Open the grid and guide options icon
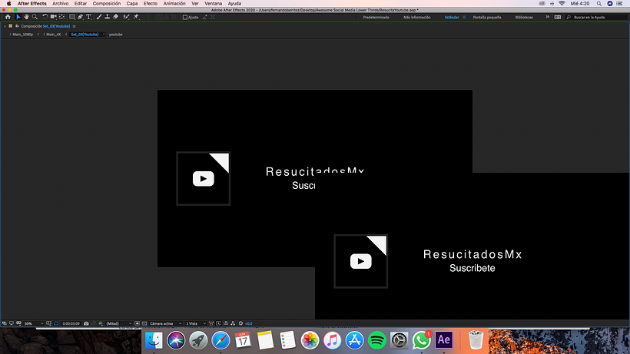Screen dimensions: 630x354 pyautogui.click(x=48, y=323)
